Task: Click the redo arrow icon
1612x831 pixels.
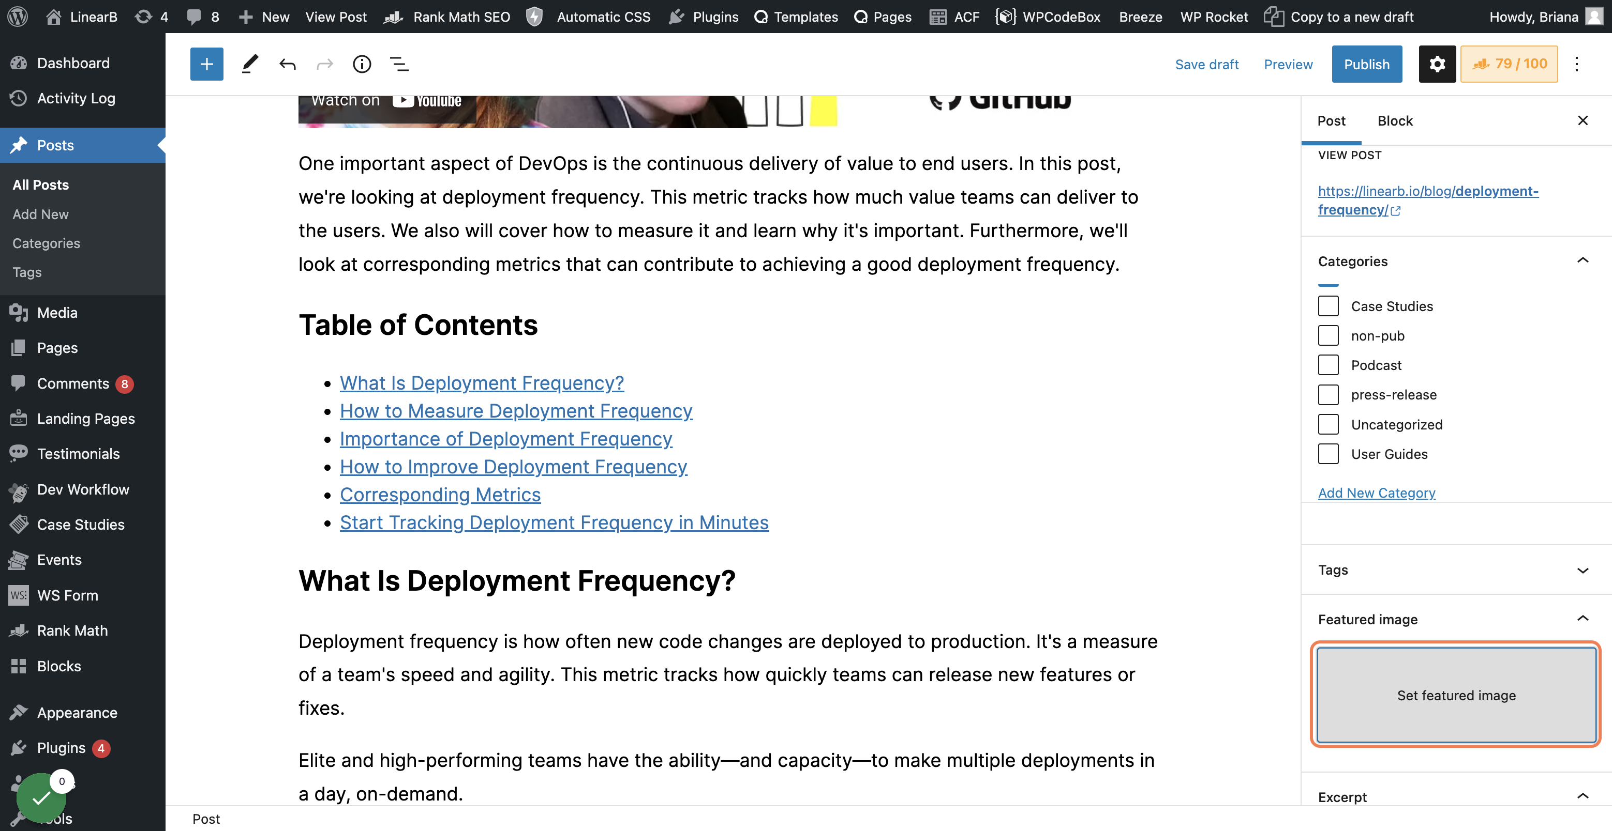Action: coord(325,64)
